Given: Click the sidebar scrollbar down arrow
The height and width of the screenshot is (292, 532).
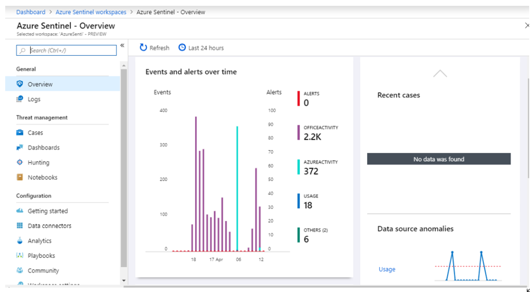Looking at the screenshot, I should click(x=124, y=280).
